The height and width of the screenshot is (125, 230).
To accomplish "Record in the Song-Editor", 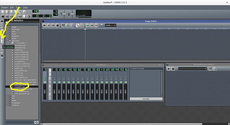I will click(x=49, y=25).
